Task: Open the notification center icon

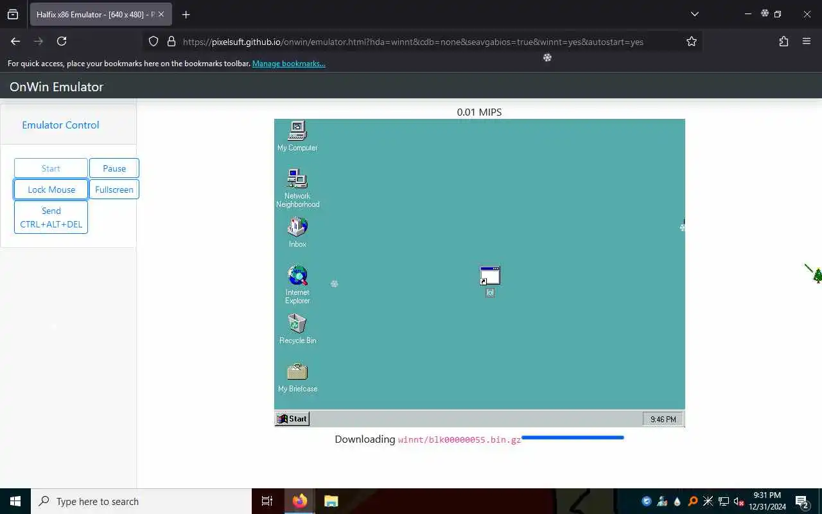Action: [x=801, y=501]
